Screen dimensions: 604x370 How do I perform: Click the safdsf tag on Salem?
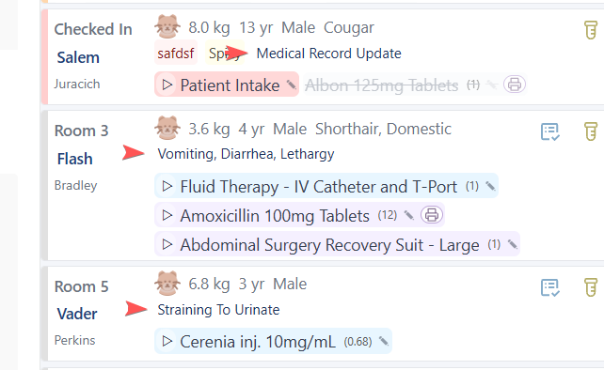click(176, 53)
